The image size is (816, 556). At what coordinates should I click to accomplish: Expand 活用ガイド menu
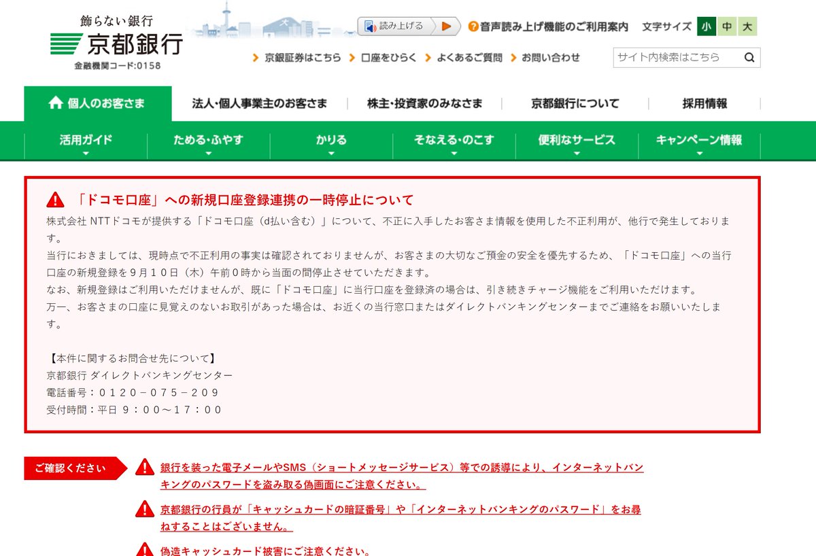[86, 141]
